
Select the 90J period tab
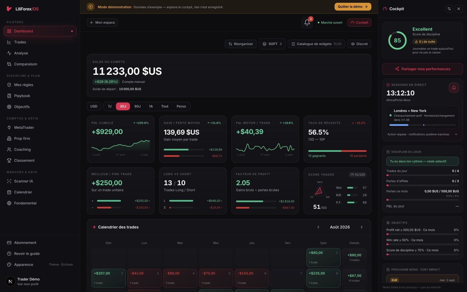tap(137, 106)
